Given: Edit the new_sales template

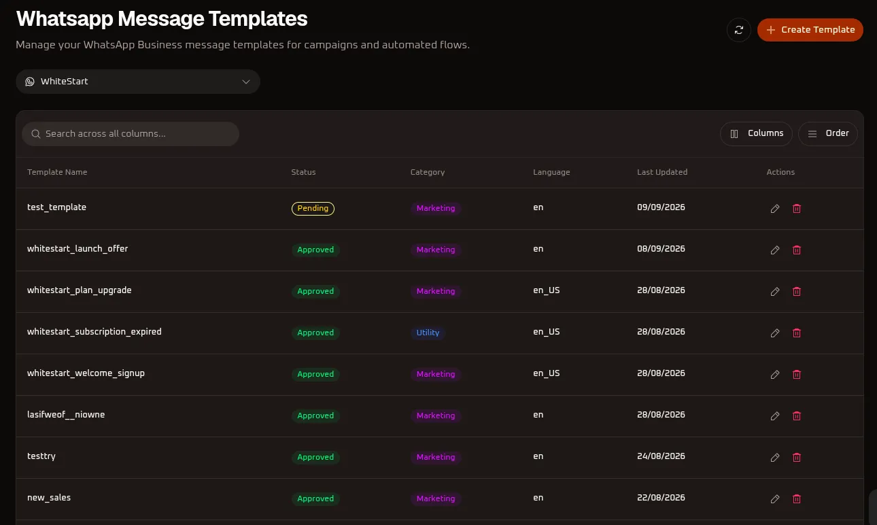Looking at the screenshot, I should (775, 499).
